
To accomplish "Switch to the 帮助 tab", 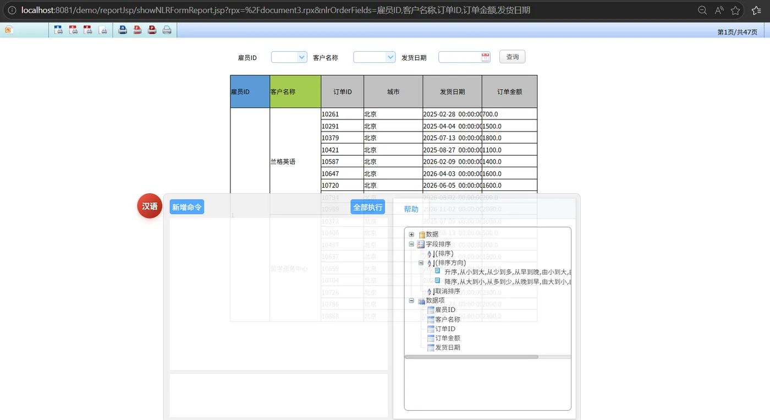I will coord(411,209).
